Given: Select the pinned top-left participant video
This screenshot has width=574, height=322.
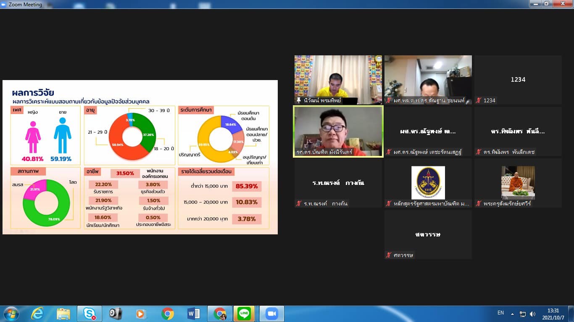Looking at the screenshot, I should 338,80.
